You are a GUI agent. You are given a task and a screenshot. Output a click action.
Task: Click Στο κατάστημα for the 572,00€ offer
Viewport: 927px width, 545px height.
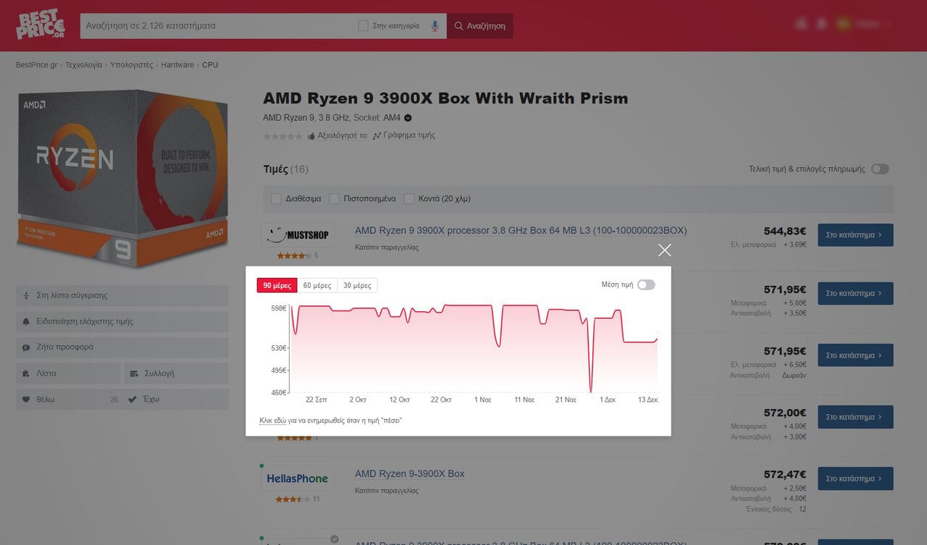(x=855, y=417)
